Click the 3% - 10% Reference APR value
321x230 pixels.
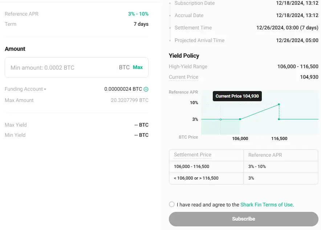[x=138, y=14]
